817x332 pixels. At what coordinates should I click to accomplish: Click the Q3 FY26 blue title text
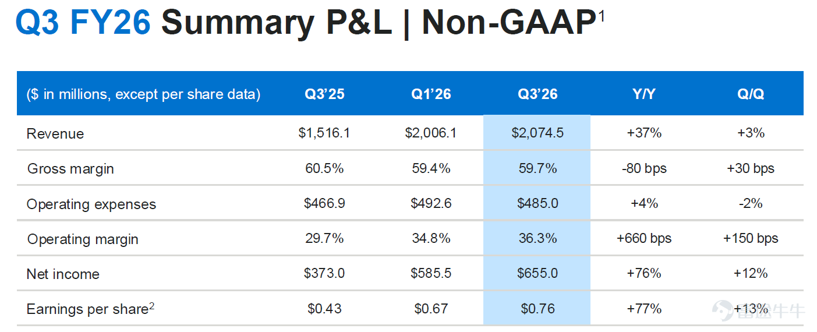click(x=83, y=22)
